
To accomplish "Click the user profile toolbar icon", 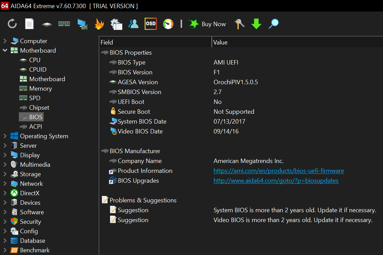I will tap(134, 24).
